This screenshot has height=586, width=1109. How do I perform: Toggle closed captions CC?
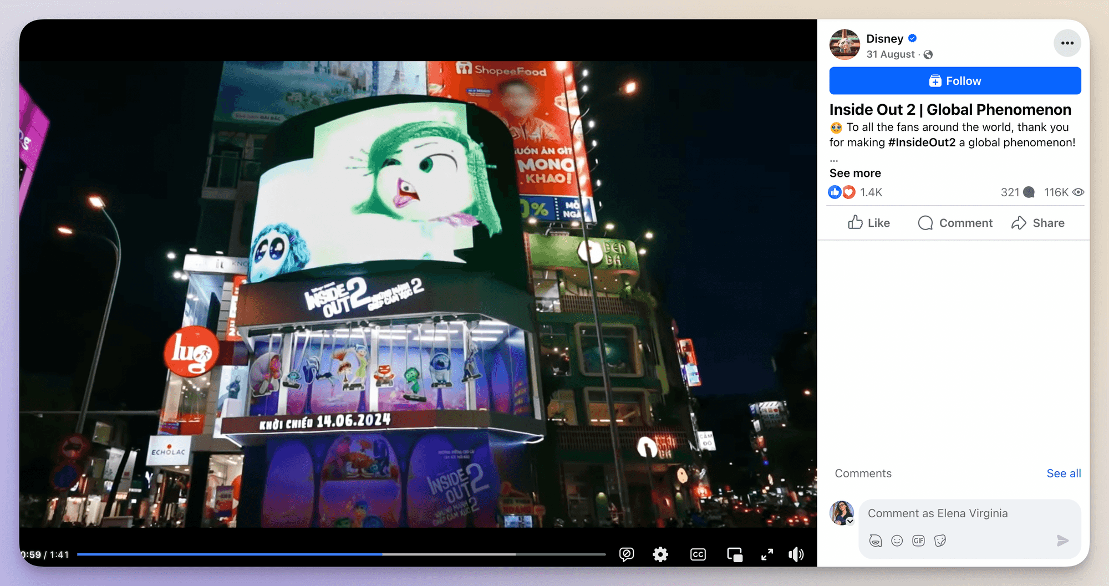698,554
